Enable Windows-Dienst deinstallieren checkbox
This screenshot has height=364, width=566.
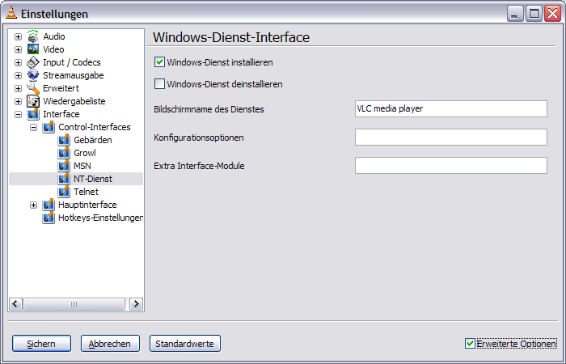(159, 83)
